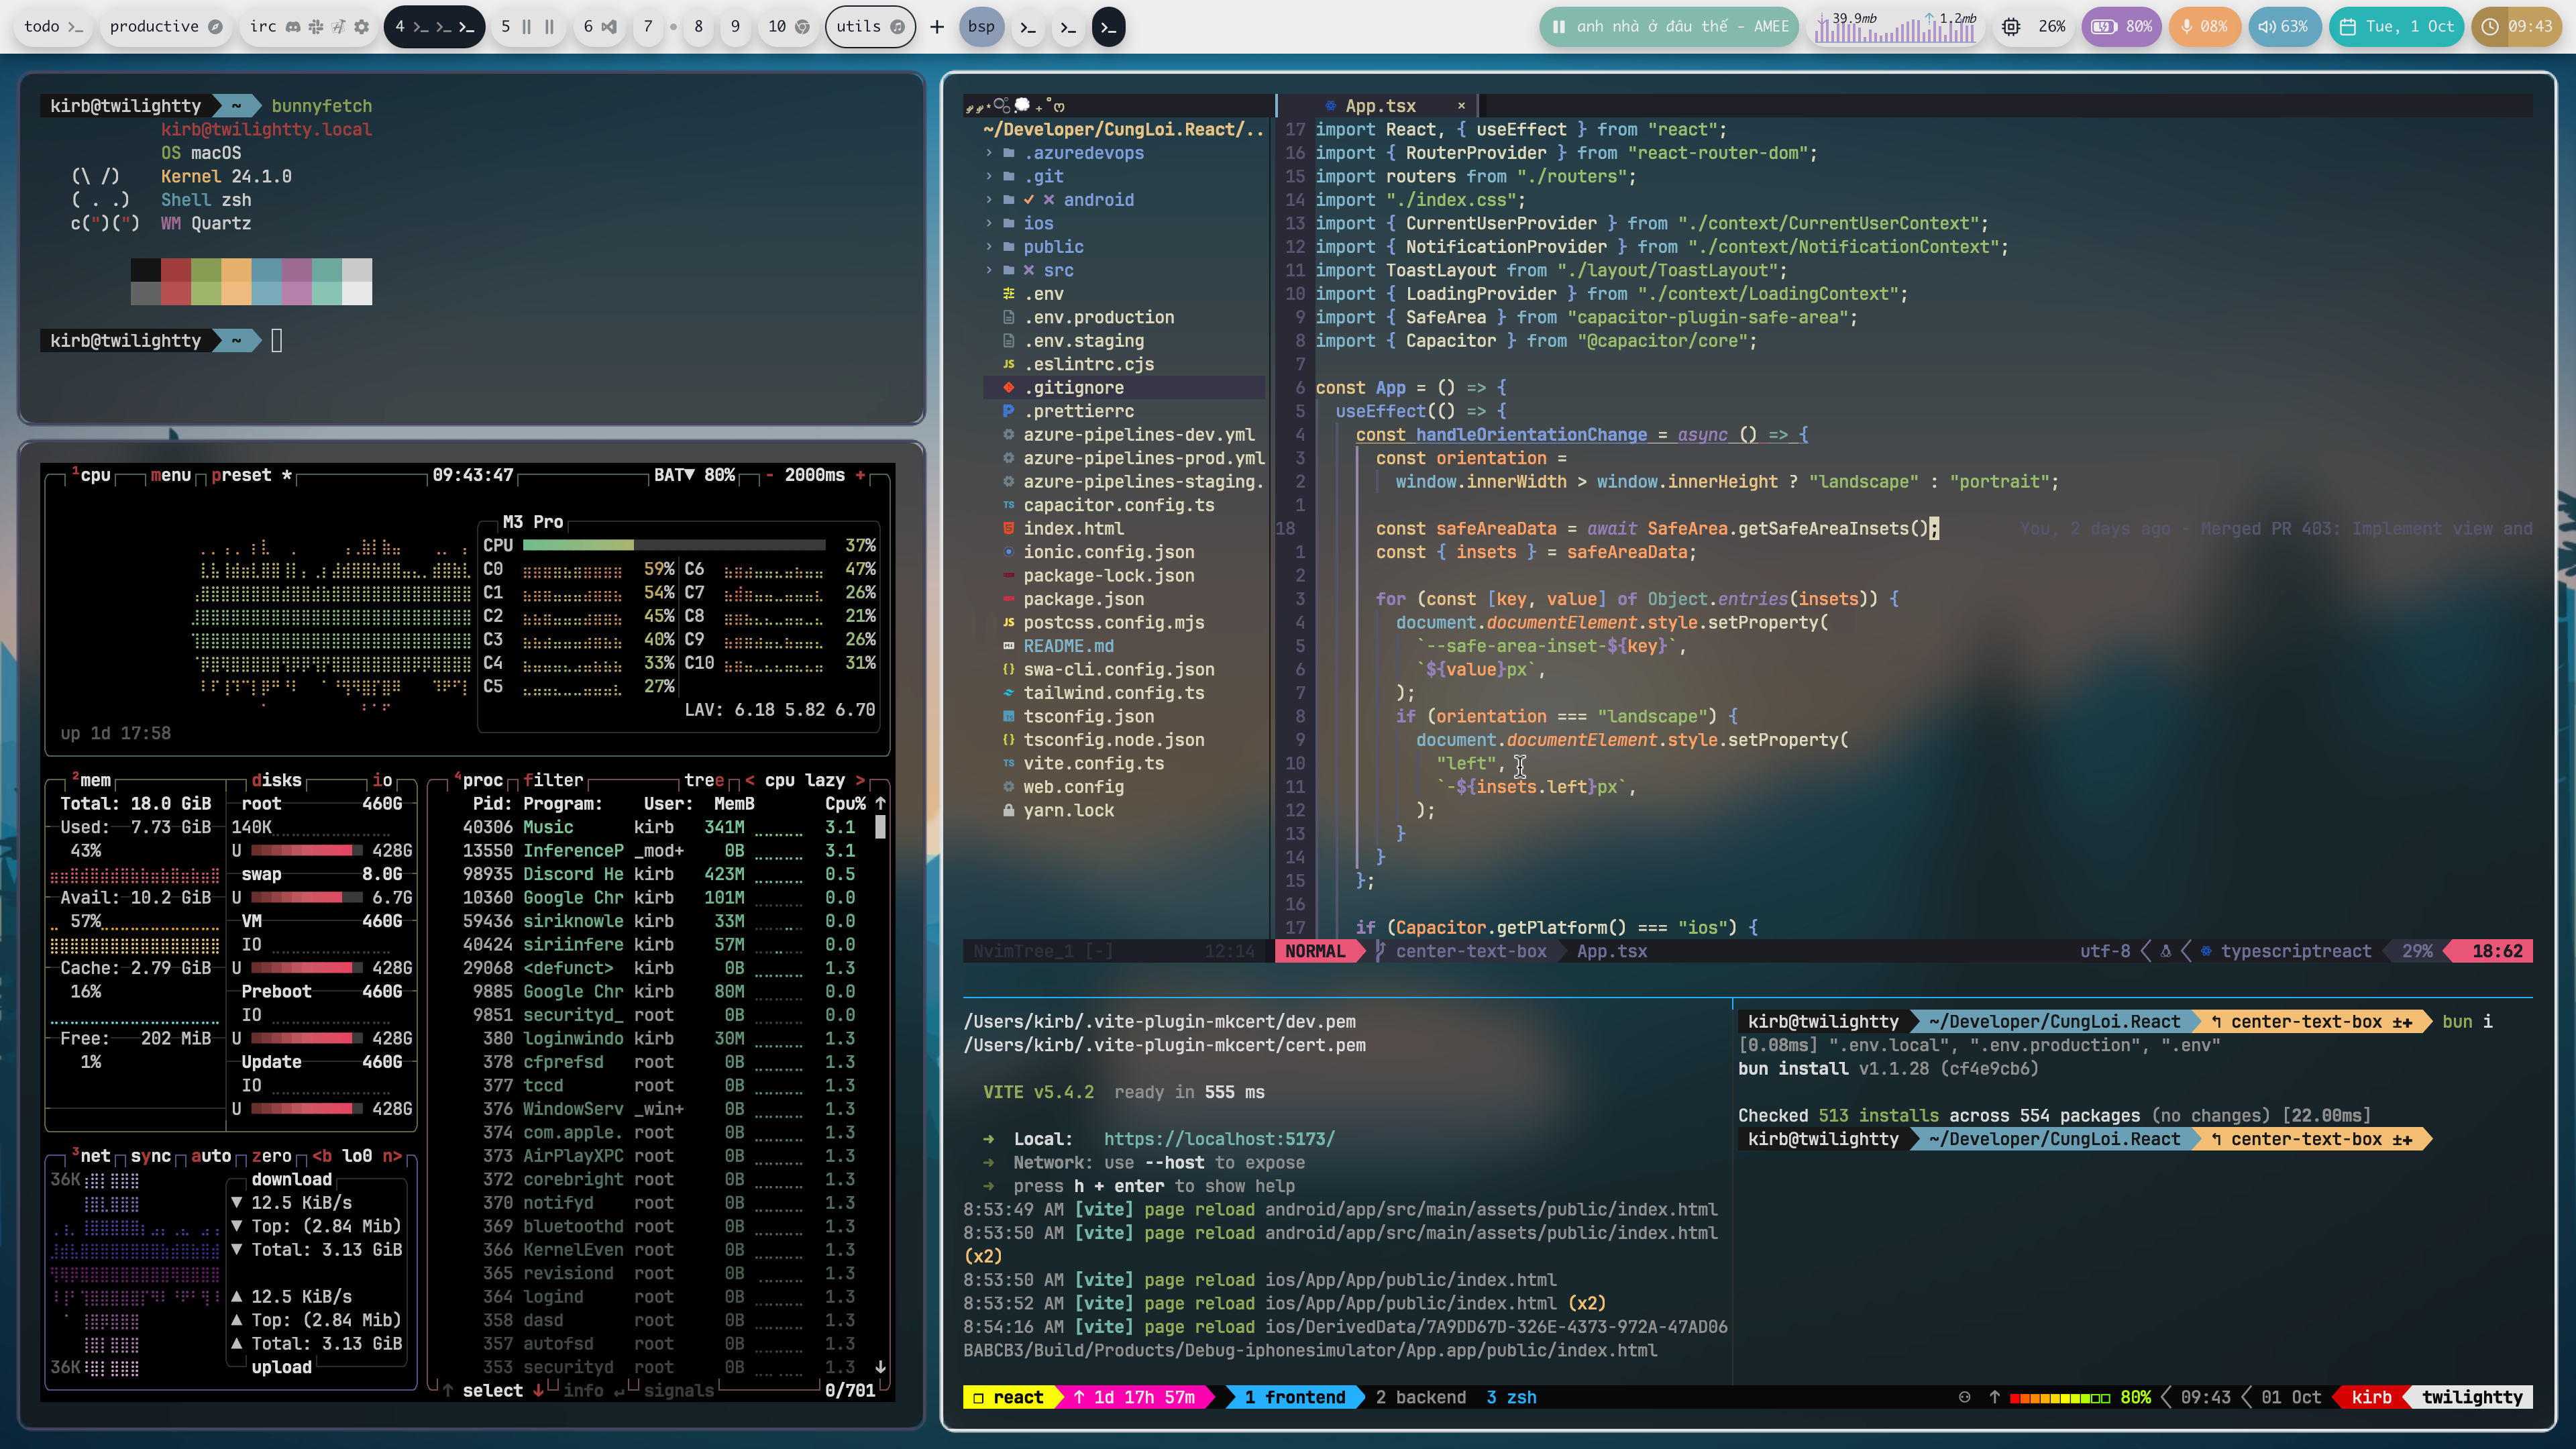Pause the song anh nhà ở đâu thế
Image resolution: width=2576 pixels, height=1449 pixels.
tap(1559, 27)
